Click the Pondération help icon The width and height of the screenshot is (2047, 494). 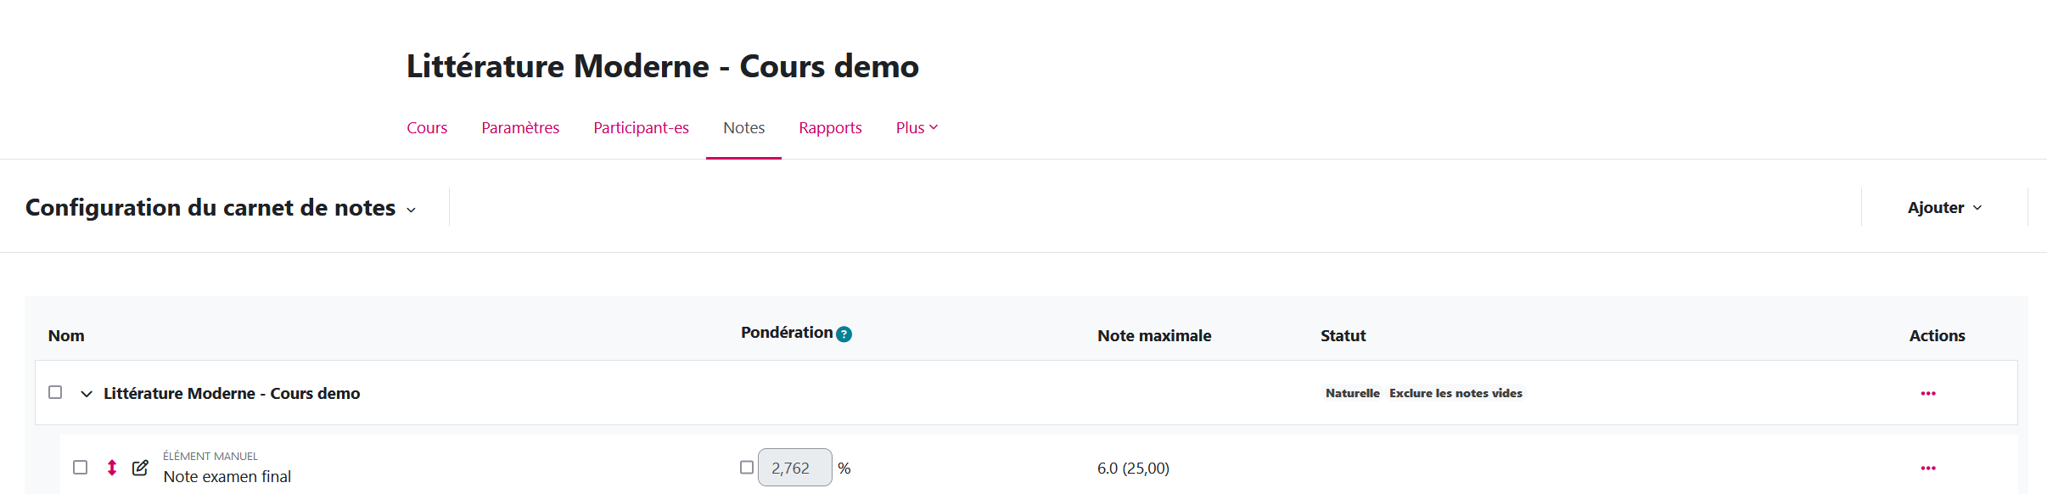tap(844, 334)
